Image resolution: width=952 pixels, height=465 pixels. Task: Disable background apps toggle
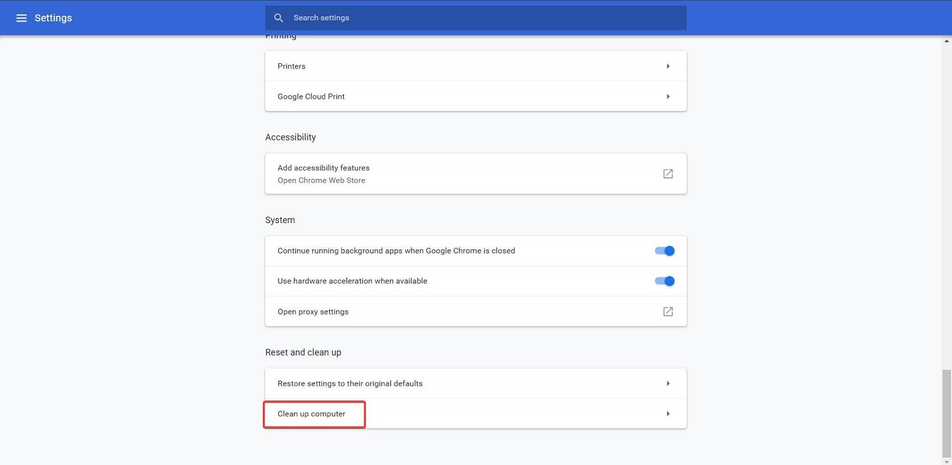tap(664, 251)
